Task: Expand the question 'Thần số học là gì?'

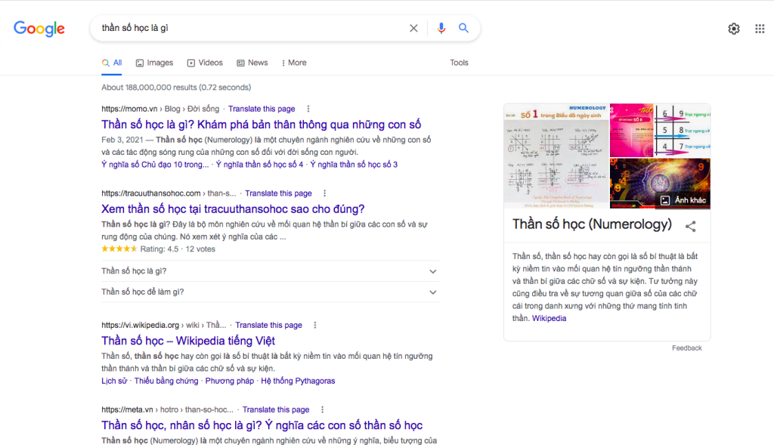Action: point(433,271)
